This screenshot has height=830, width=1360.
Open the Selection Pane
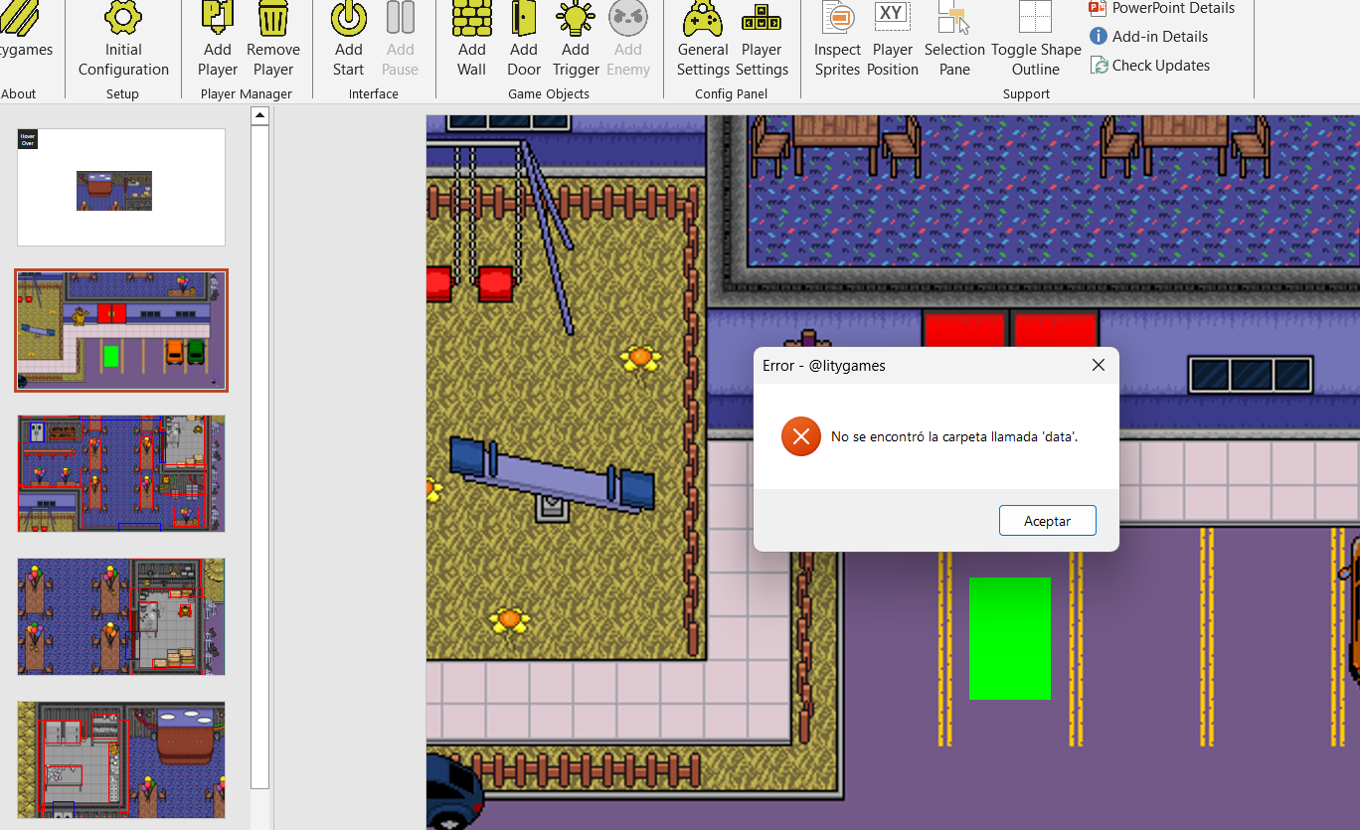click(954, 40)
